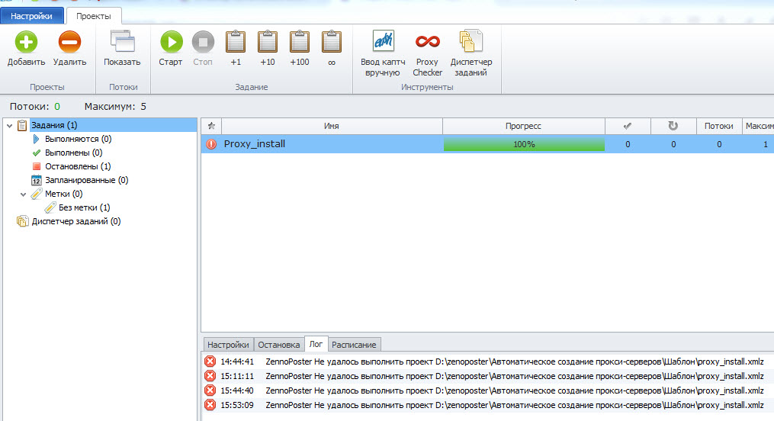Click the error icon on Proxy_install row
This screenshot has height=421, width=774.
tap(211, 144)
